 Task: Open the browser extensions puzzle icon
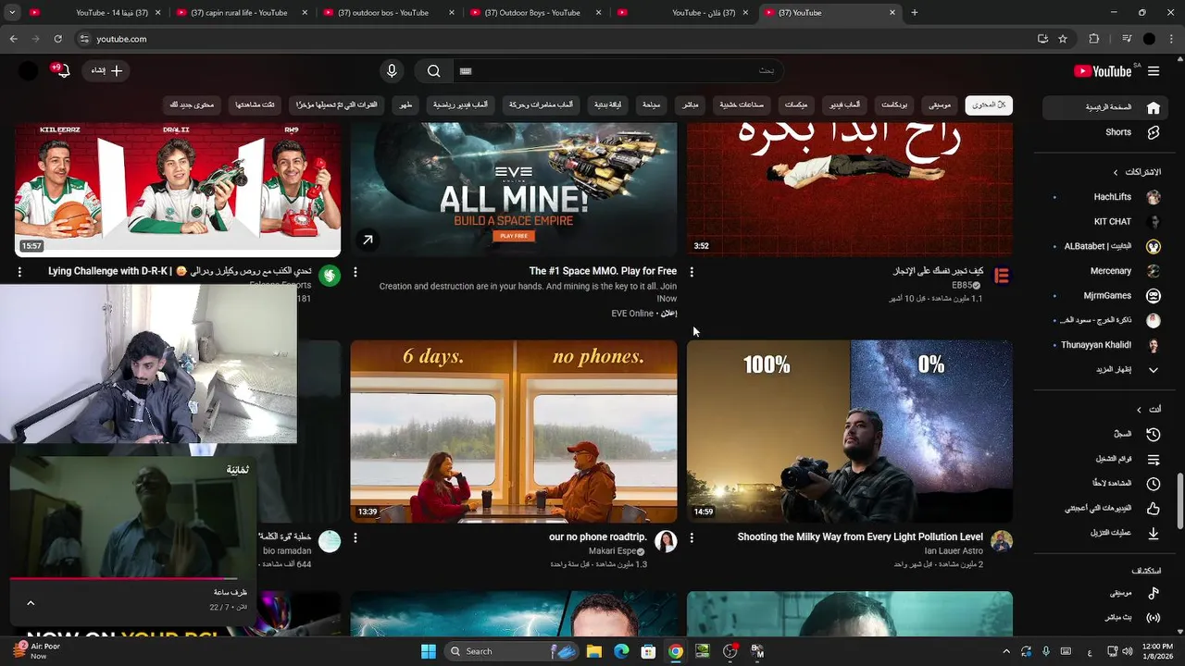pos(1094,39)
